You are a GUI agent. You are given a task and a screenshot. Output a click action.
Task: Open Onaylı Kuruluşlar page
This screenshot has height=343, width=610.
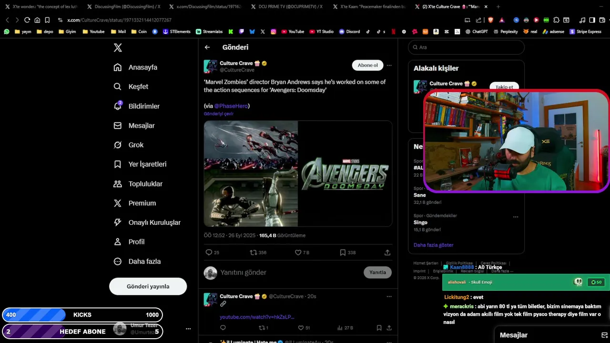point(147,222)
